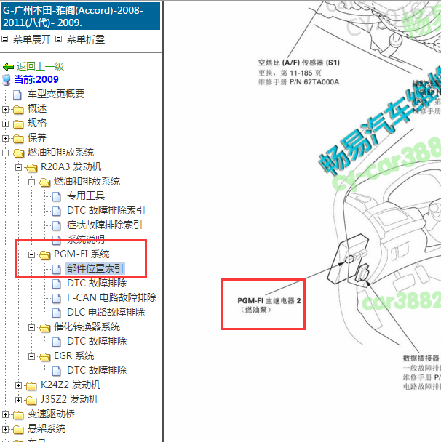The height and width of the screenshot is (442, 441).
Task: Select the 变速驱动桥 folder label
Action: [x=51, y=414]
